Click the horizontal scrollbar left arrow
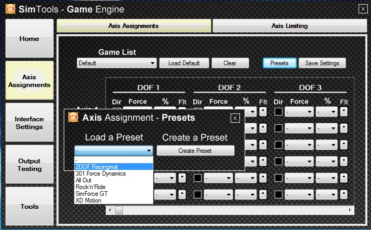371x230 pixels. pos(110,210)
